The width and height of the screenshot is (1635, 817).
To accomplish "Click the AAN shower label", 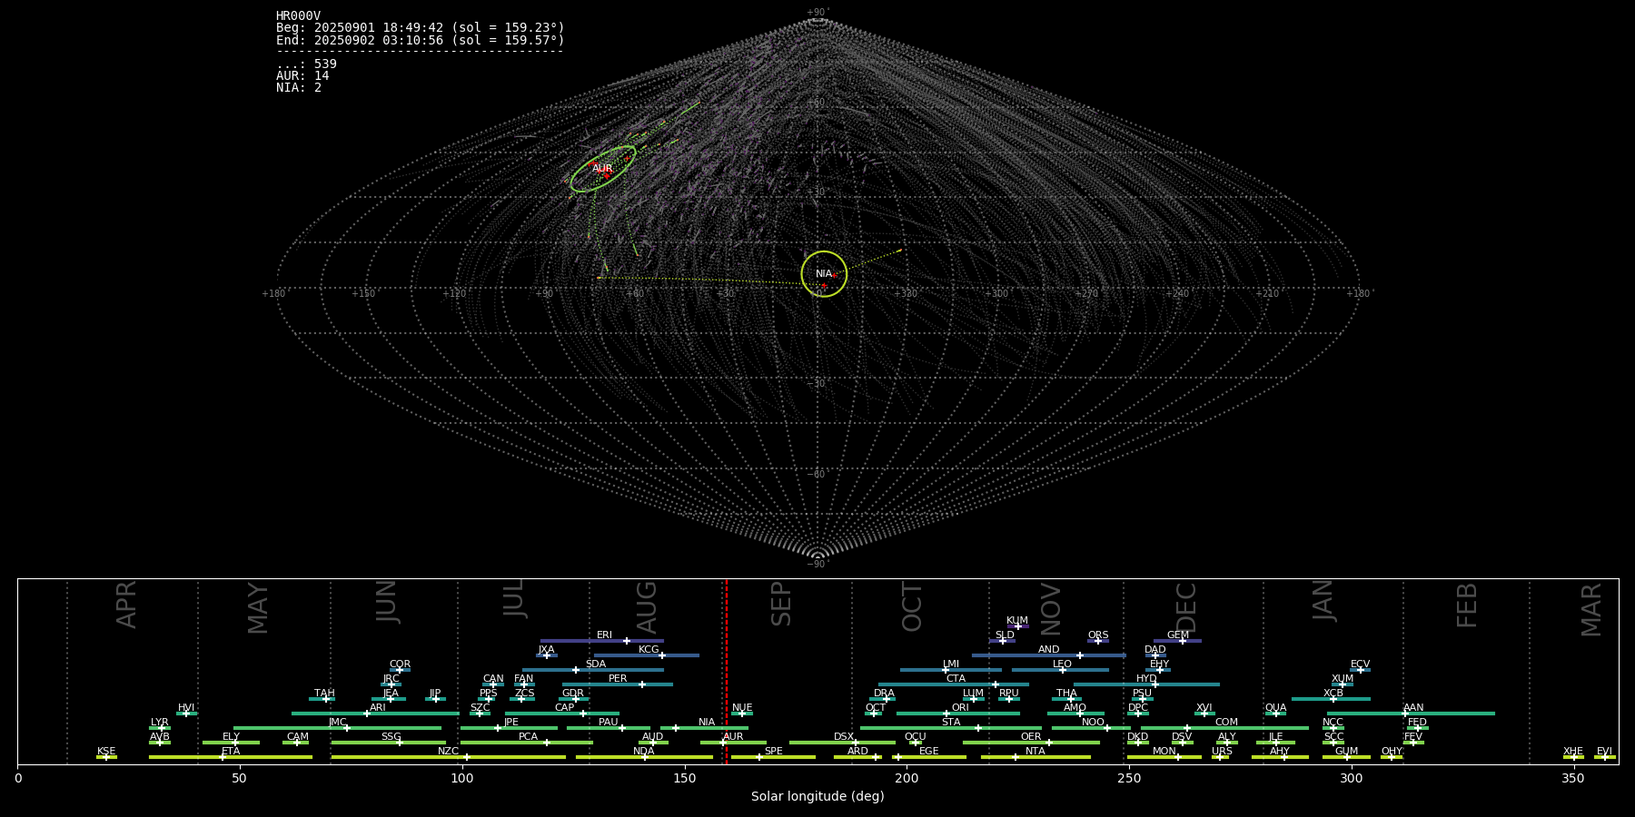I will [1413, 708].
